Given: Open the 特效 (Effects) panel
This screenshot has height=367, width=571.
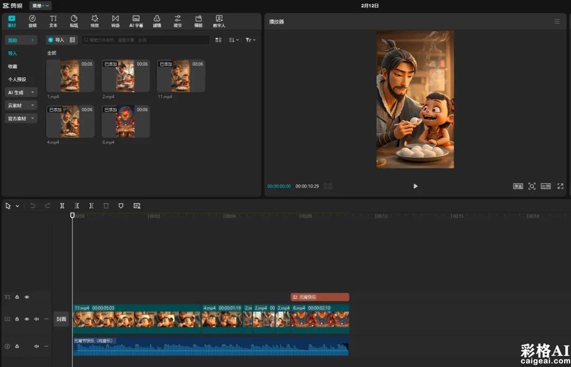Looking at the screenshot, I should (95, 21).
